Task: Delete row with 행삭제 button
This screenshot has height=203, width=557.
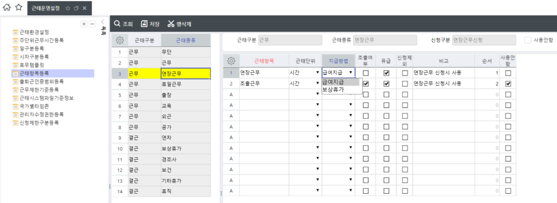Action: click(x=180, y=24)
